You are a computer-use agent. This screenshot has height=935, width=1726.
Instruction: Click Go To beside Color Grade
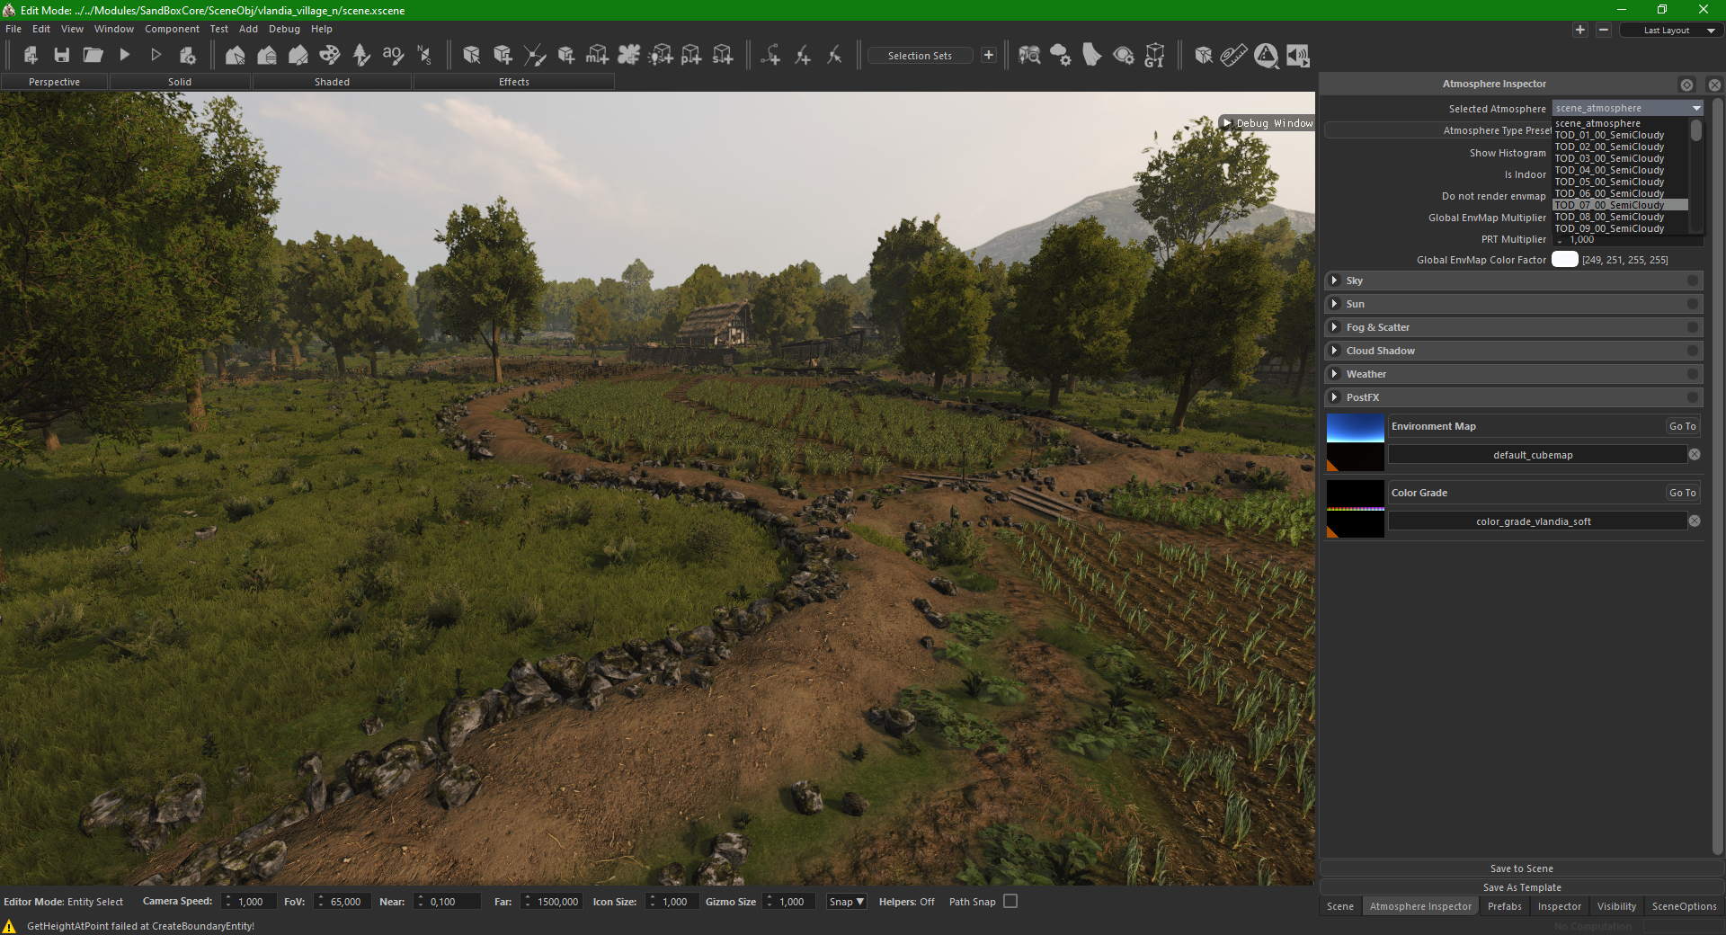pyautogui.click(x=1682, y=493)
